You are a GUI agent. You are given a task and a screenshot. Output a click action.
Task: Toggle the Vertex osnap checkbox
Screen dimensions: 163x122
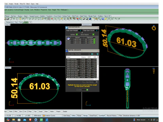click(x=49, y=111)
